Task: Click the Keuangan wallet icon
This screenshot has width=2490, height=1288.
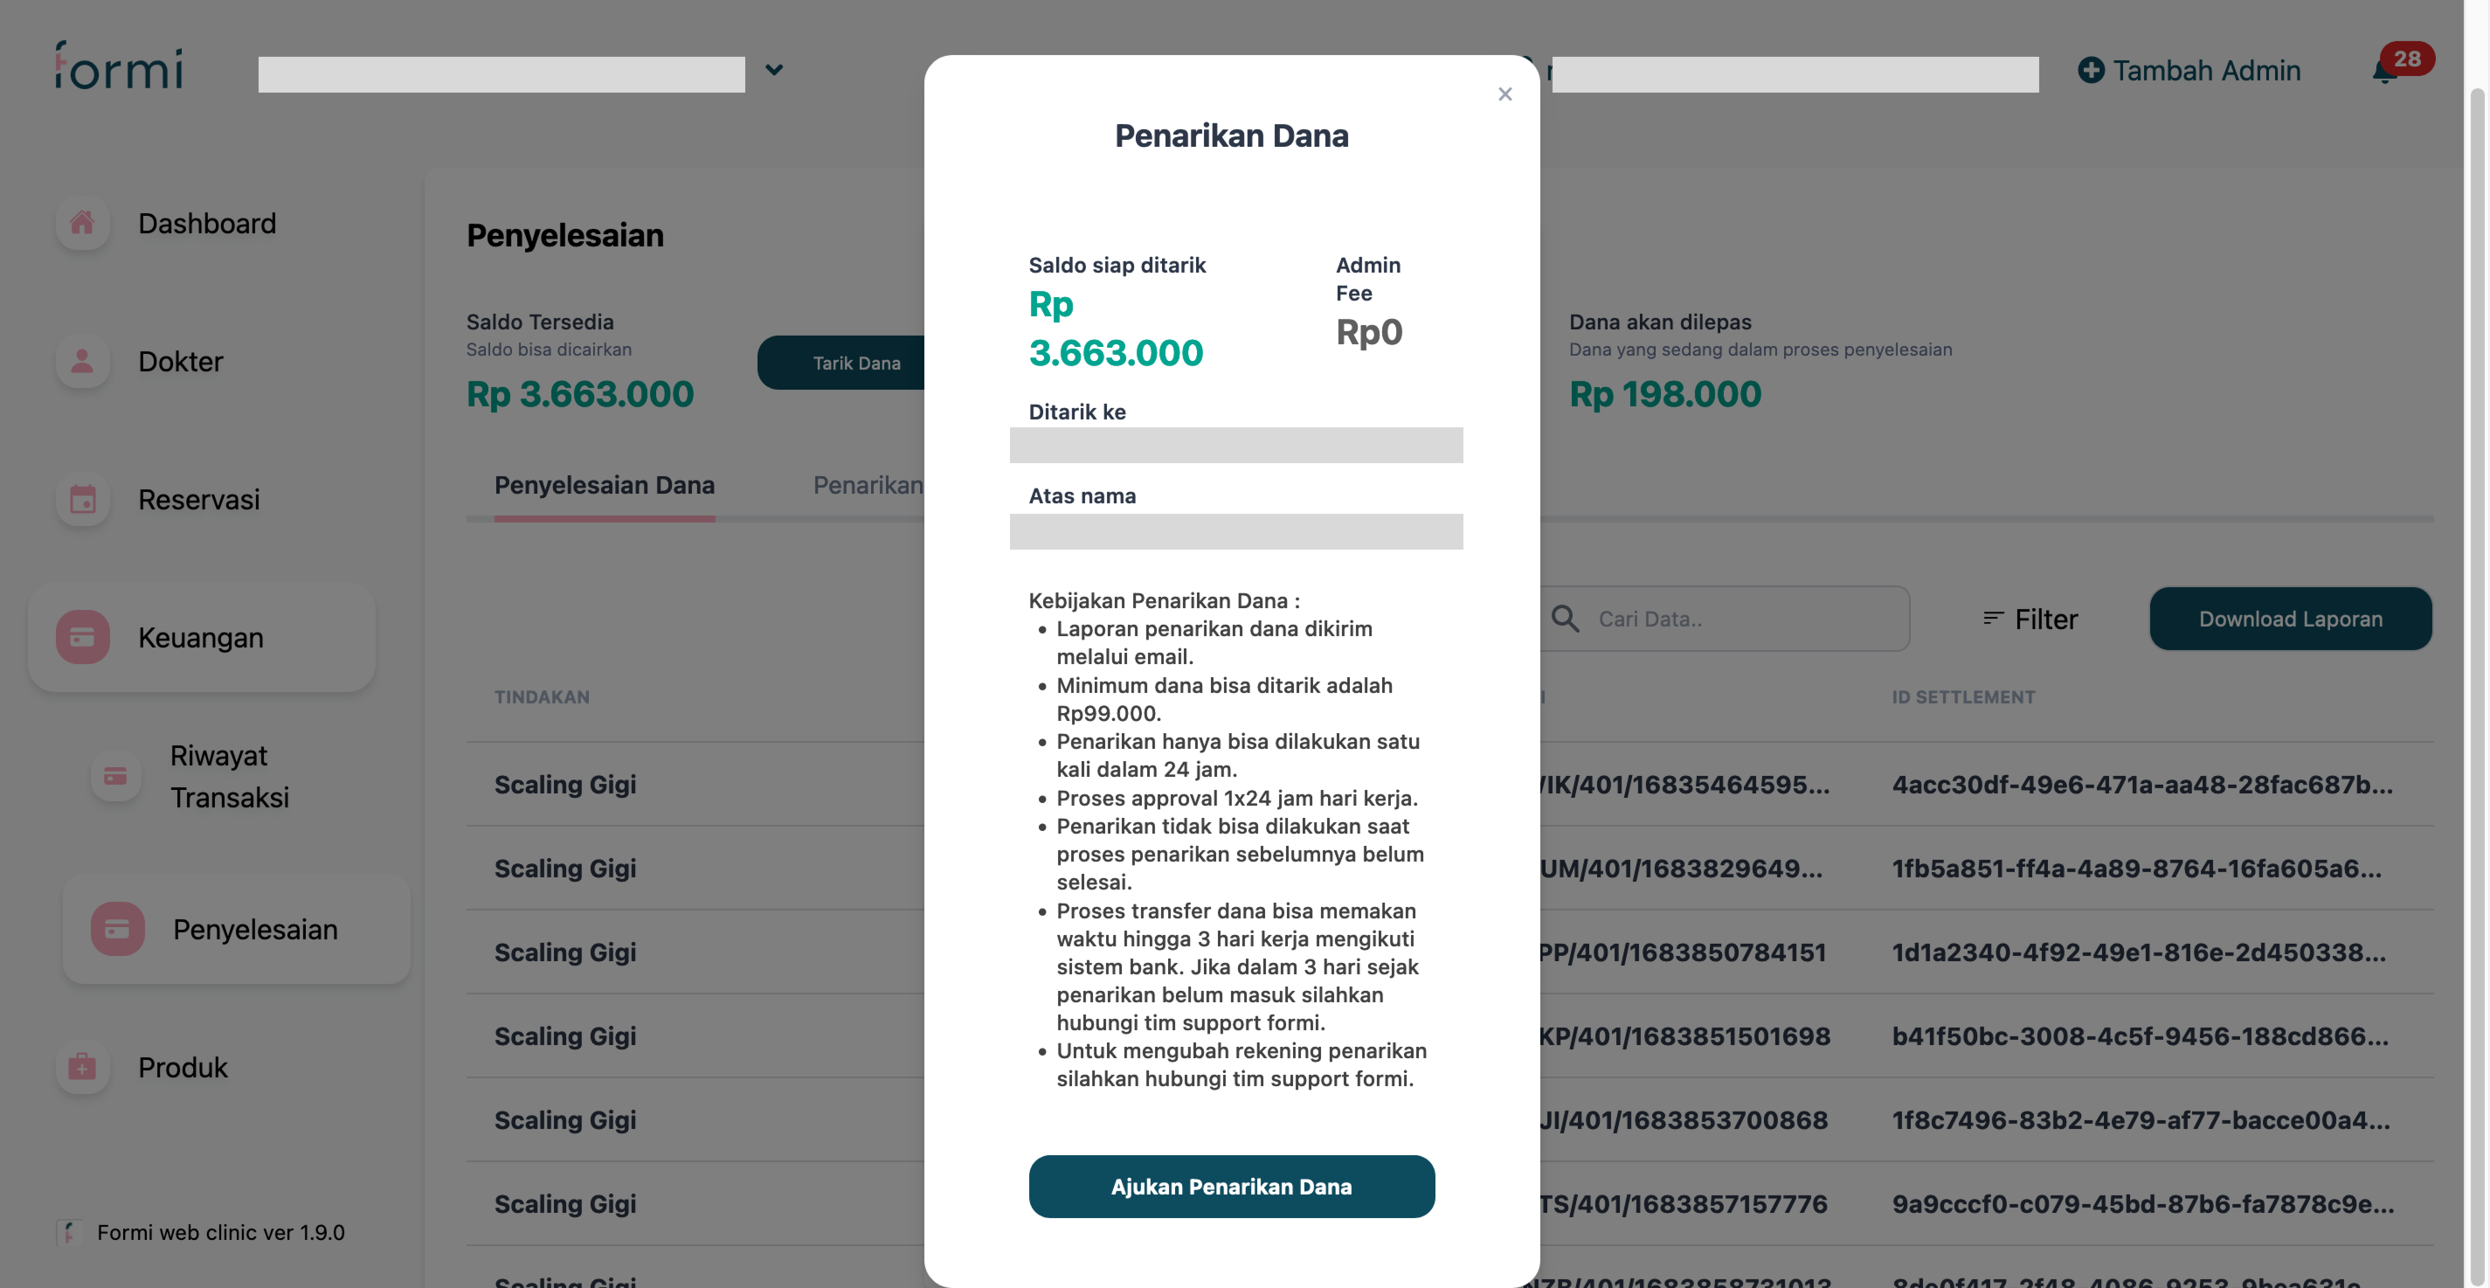Action: tap(82, 637)
